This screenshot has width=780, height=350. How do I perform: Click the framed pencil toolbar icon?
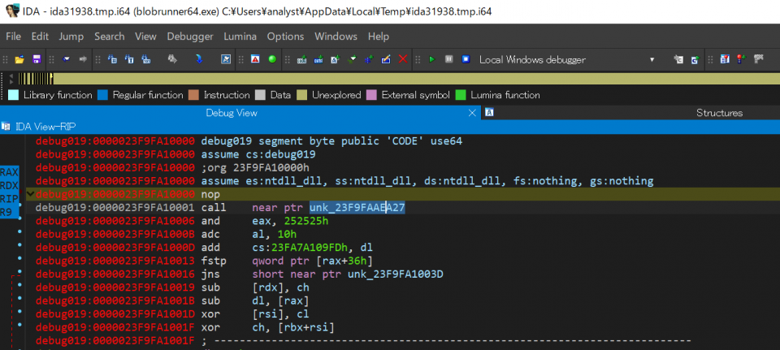click(226, 59)
